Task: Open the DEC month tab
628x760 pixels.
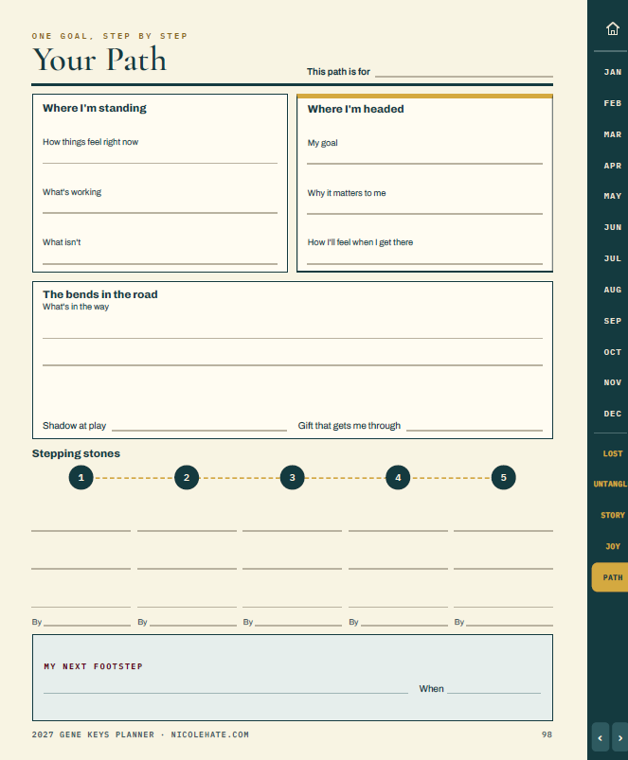Action: click(613, 414)
